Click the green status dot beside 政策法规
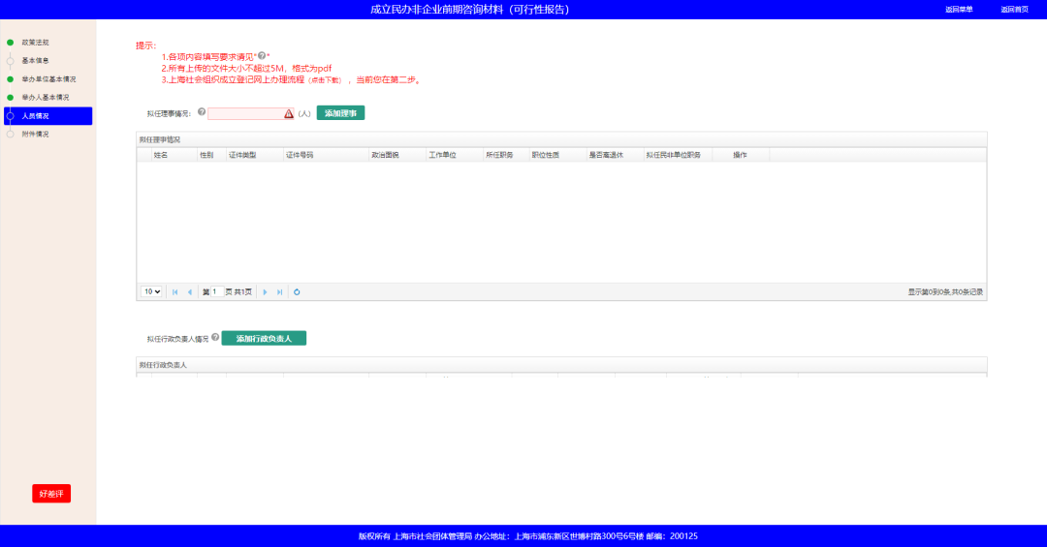 tap(10, 43)
